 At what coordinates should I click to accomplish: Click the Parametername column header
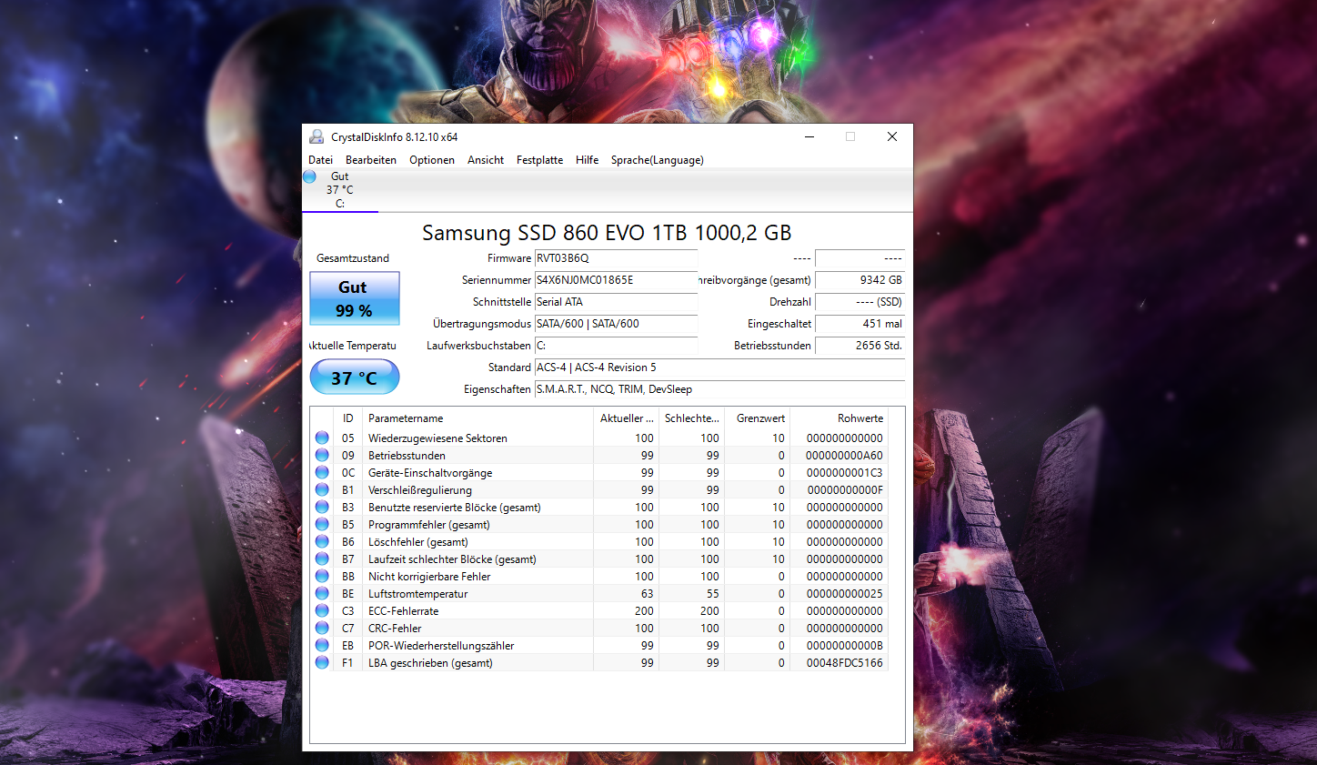coord(478,418)
